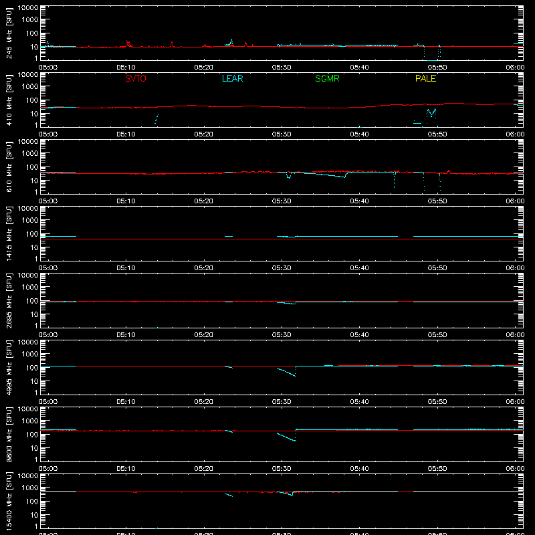The height and width of the screenshot is (535, 535).
Task: Click the cyan descending ramp in 4995 MHz plot
Action: pyautogui.click(x=286, y=372)
